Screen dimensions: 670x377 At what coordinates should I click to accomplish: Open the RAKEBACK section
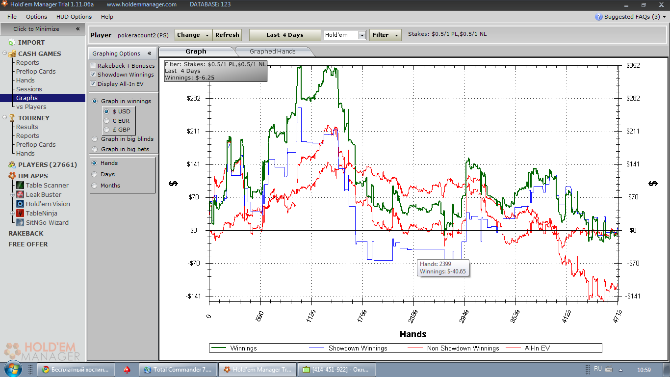point(26,234)
